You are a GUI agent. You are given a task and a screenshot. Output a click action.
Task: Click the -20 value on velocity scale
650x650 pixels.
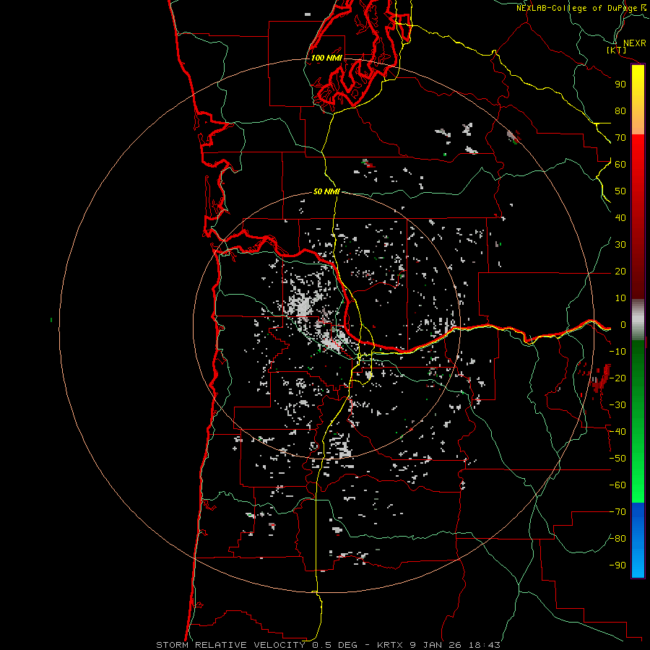coord(617,378)
